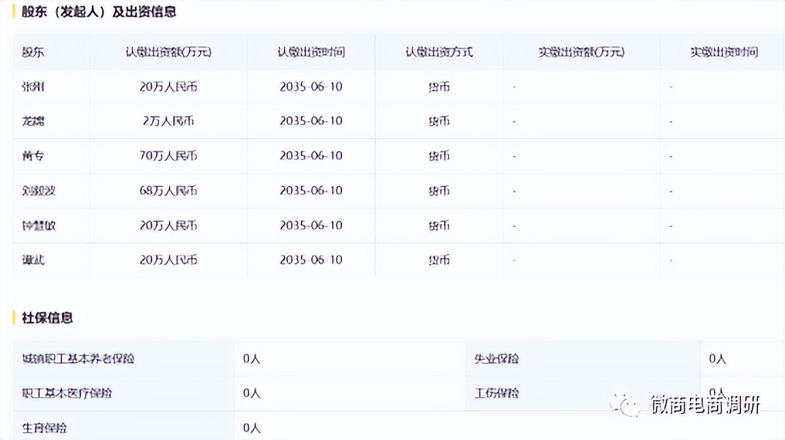
Task: Click the 实缴出资时间 column header
Action: pos(723,52)
